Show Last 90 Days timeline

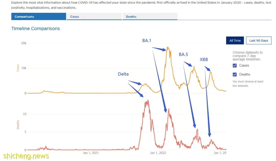pyautogui.click(x=259, y=40)
